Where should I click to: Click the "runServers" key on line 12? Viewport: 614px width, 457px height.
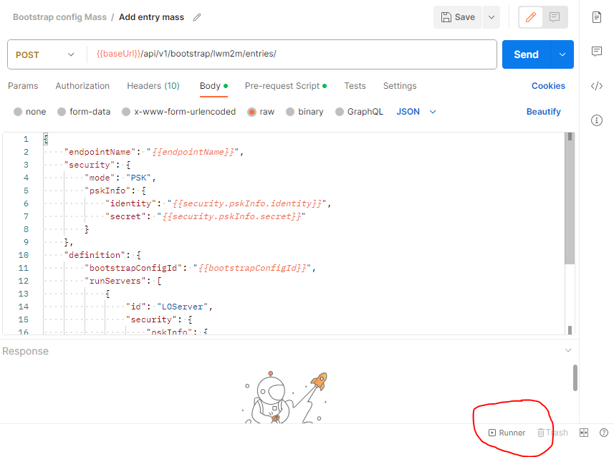tap(115, 282)
